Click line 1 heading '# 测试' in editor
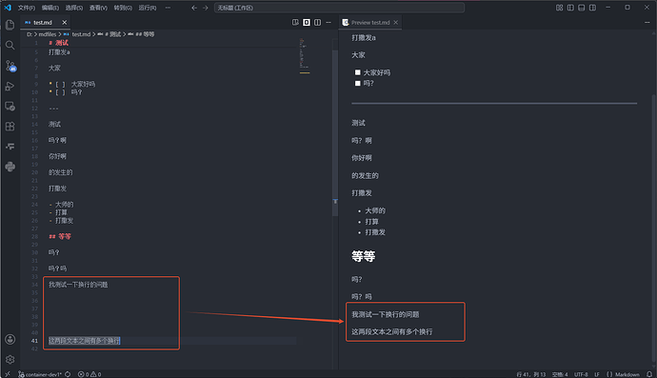 point(58,43)
